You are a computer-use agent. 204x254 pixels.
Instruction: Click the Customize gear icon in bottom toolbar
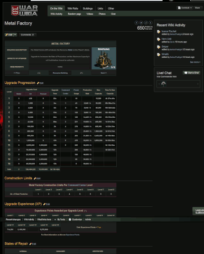[70, 220]
